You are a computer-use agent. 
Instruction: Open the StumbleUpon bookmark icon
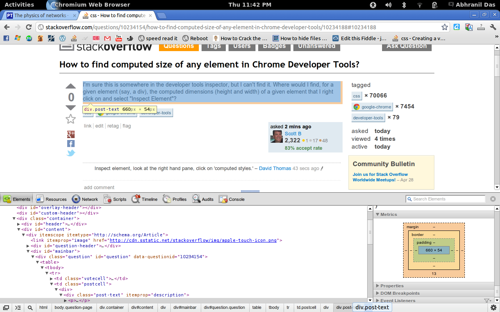[x=29, y=38]
